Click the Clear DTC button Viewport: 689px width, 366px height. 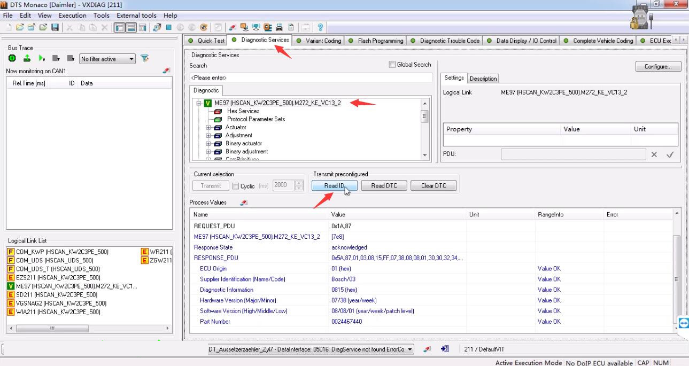coord(433,186)
